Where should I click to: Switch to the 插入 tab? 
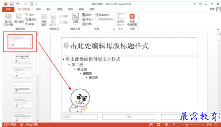(x=49, y=9)
